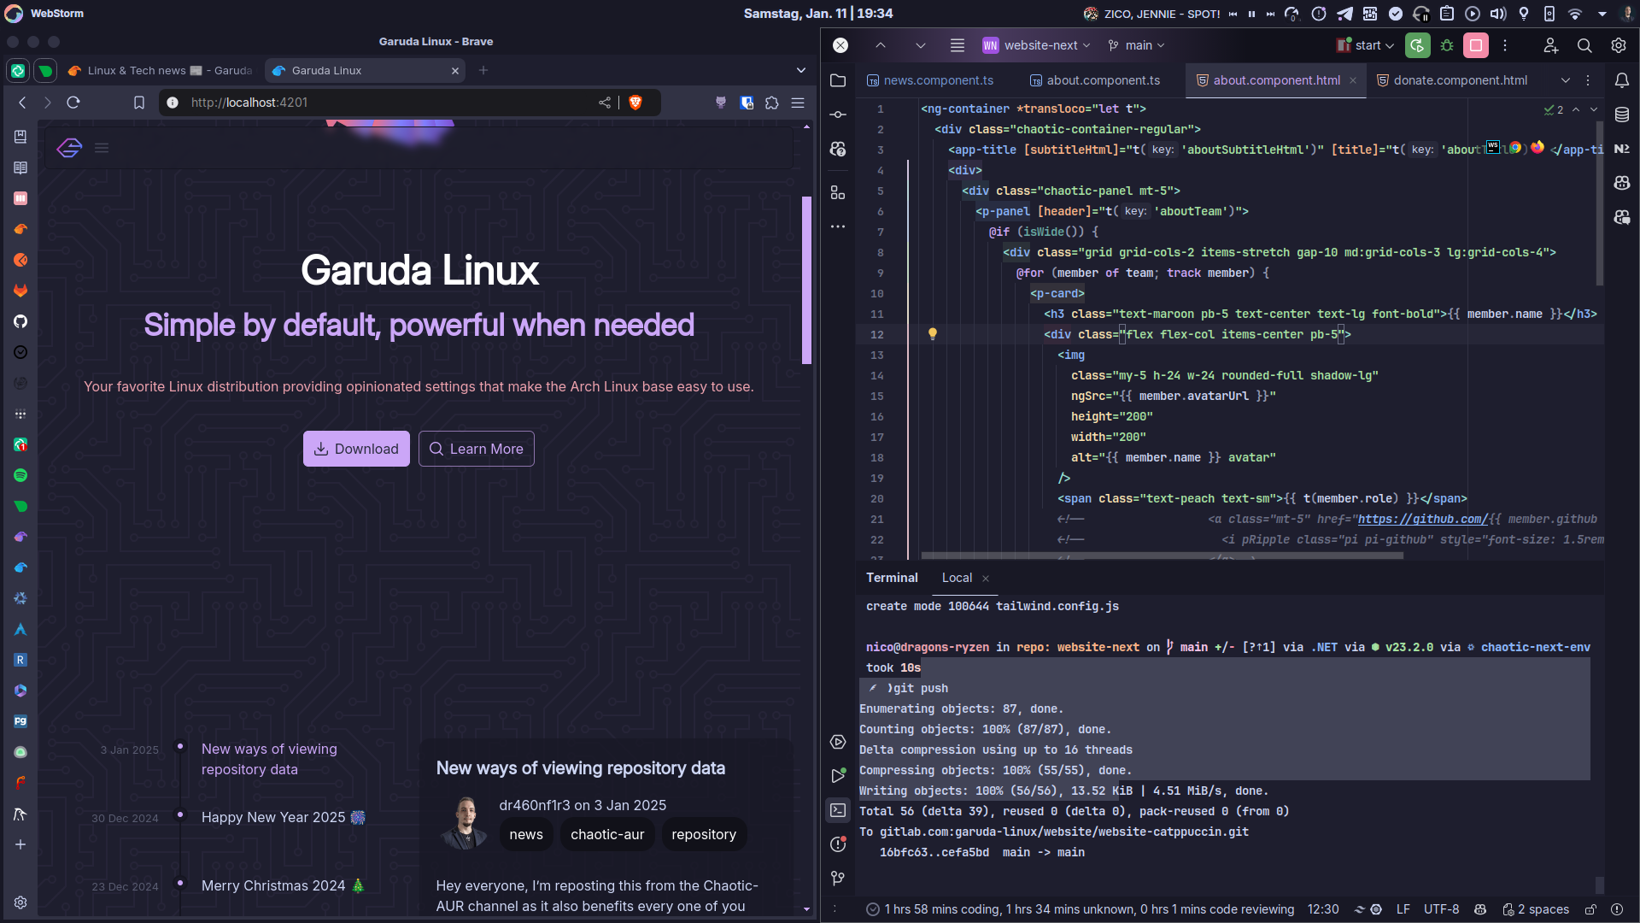Click the Learn More button

click(x=476, y=449)
